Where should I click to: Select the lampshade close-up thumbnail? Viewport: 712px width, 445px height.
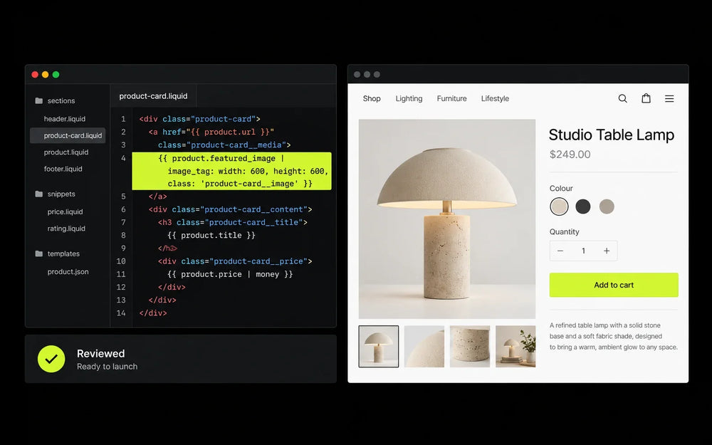[x=424, y=347]
